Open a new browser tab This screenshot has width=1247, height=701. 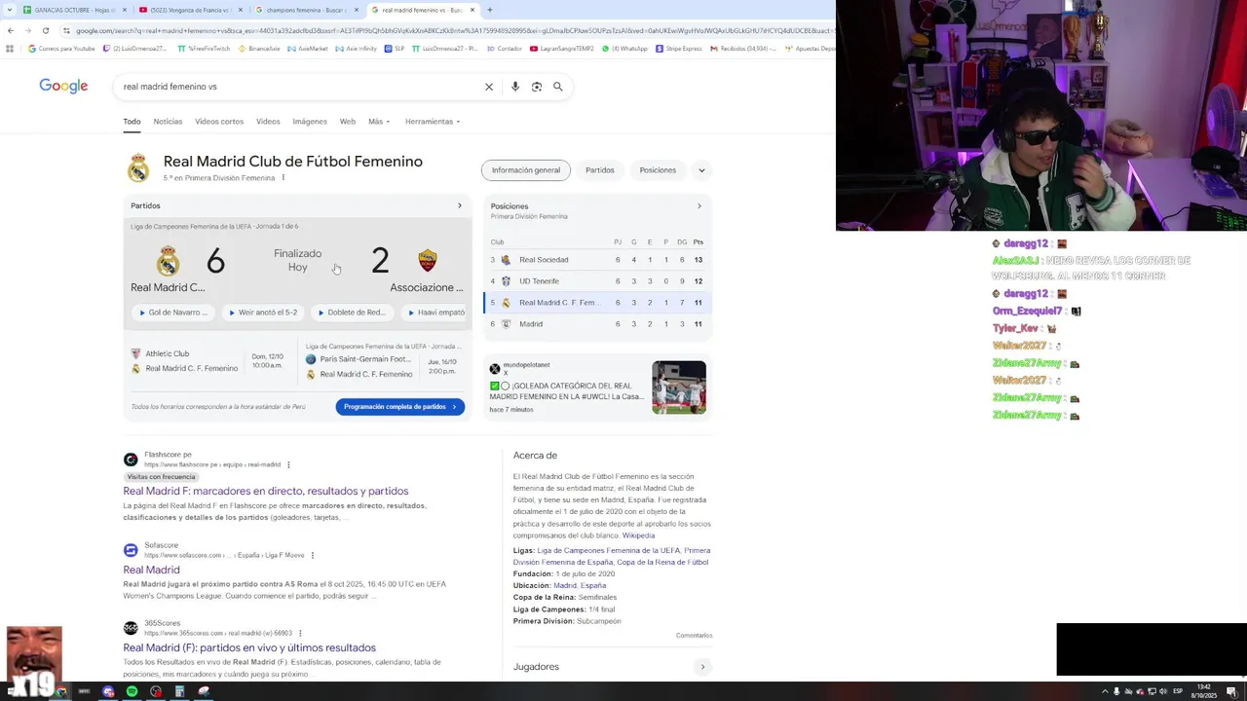click(489, 10)
